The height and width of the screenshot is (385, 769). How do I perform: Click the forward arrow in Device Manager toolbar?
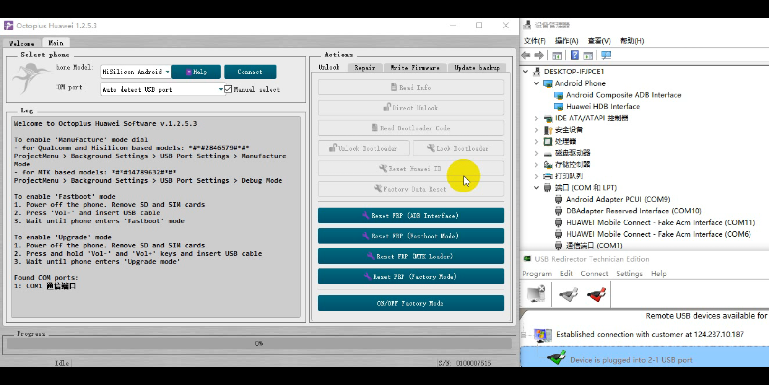pos(539,55)
